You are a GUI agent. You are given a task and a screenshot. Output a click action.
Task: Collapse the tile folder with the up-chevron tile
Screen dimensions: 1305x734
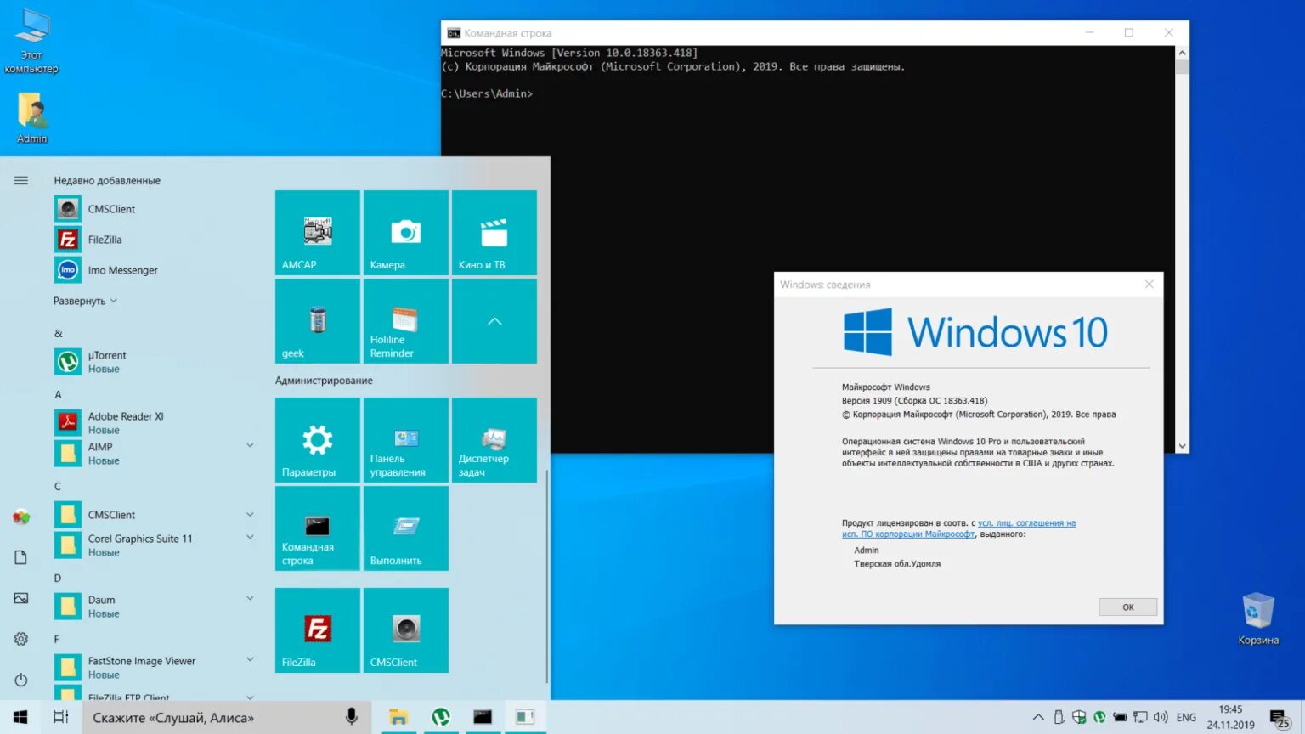pyautogui.click(x=494, y=321)
